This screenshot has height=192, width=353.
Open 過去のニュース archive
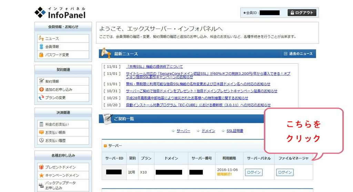click(x=298, y=53)
